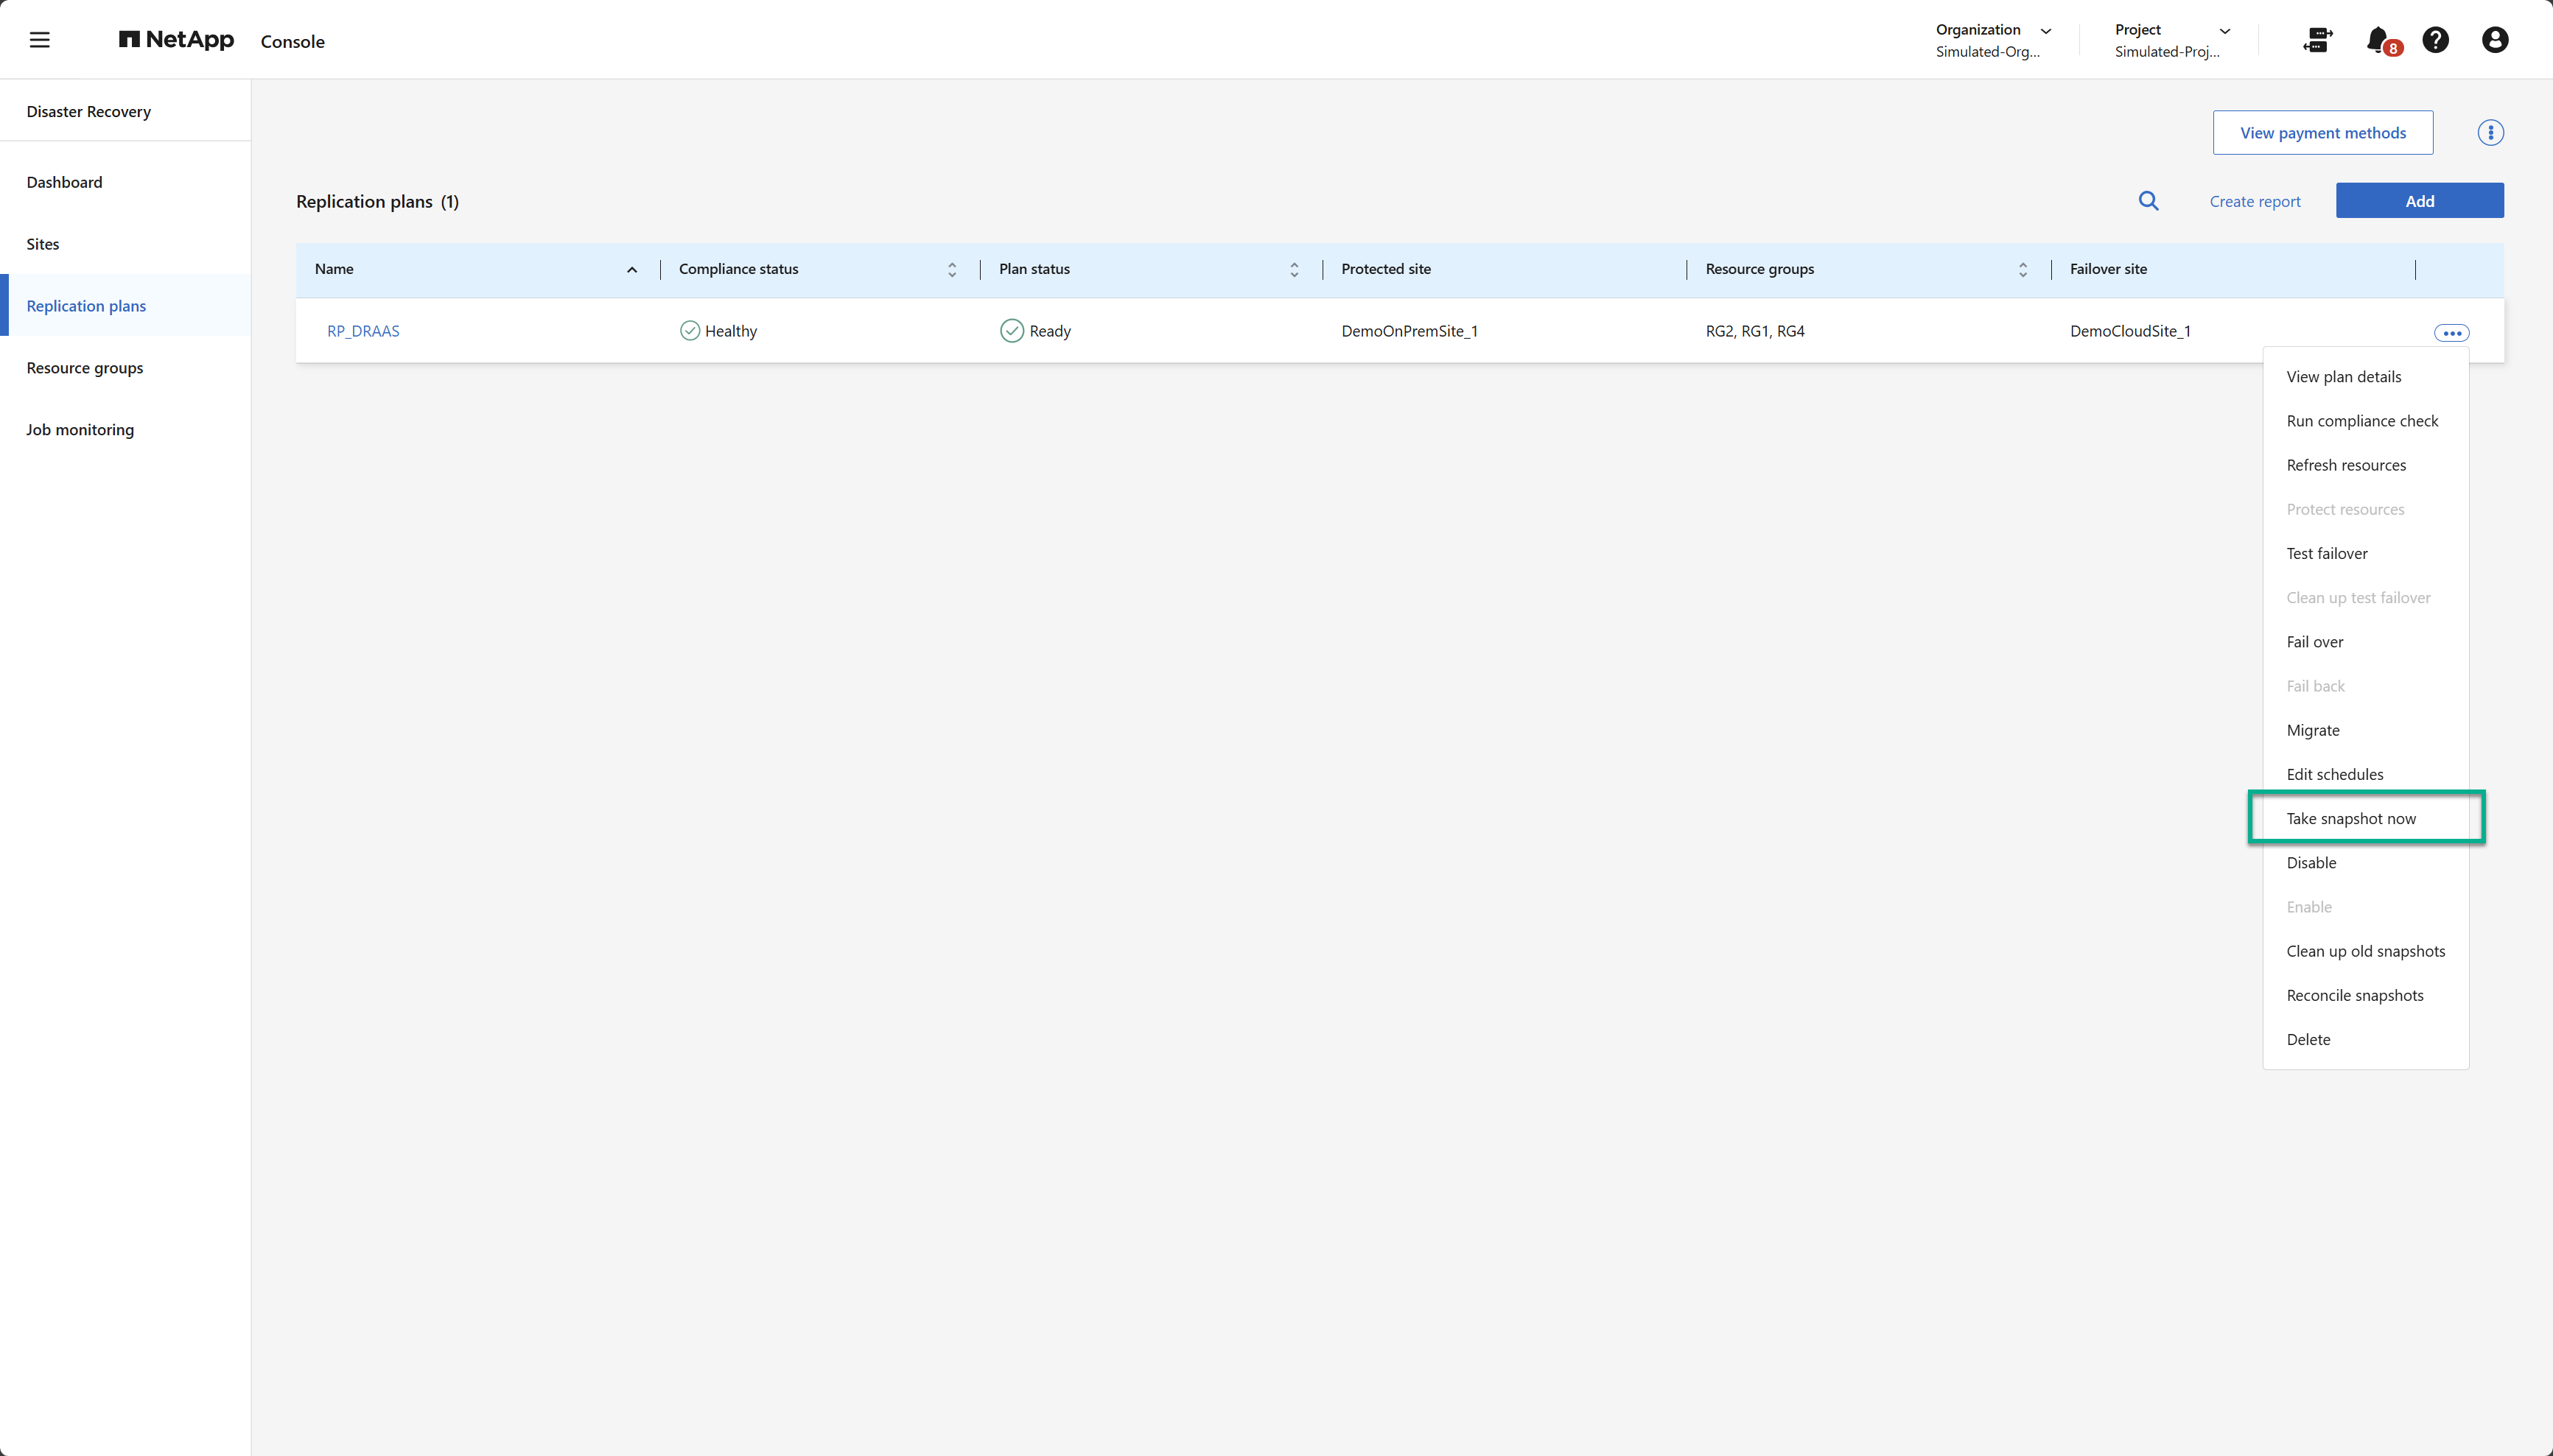Click the search magnifier for replication plans
The height and width of the screenshot is (1456, 2553).
point(2148,201)
